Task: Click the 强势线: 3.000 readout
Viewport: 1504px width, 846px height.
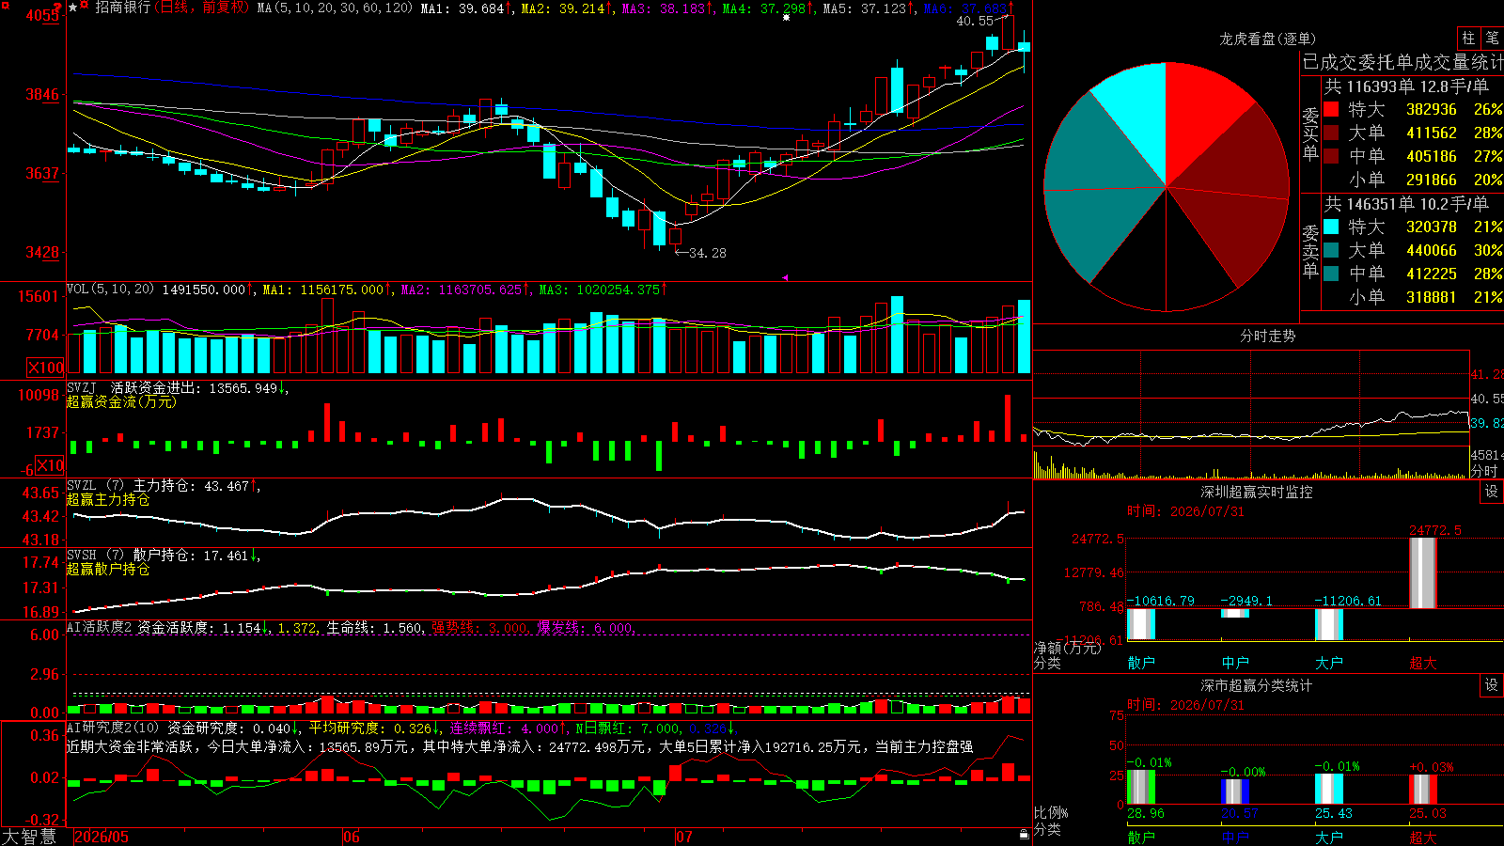Action: tap(480, 627)
